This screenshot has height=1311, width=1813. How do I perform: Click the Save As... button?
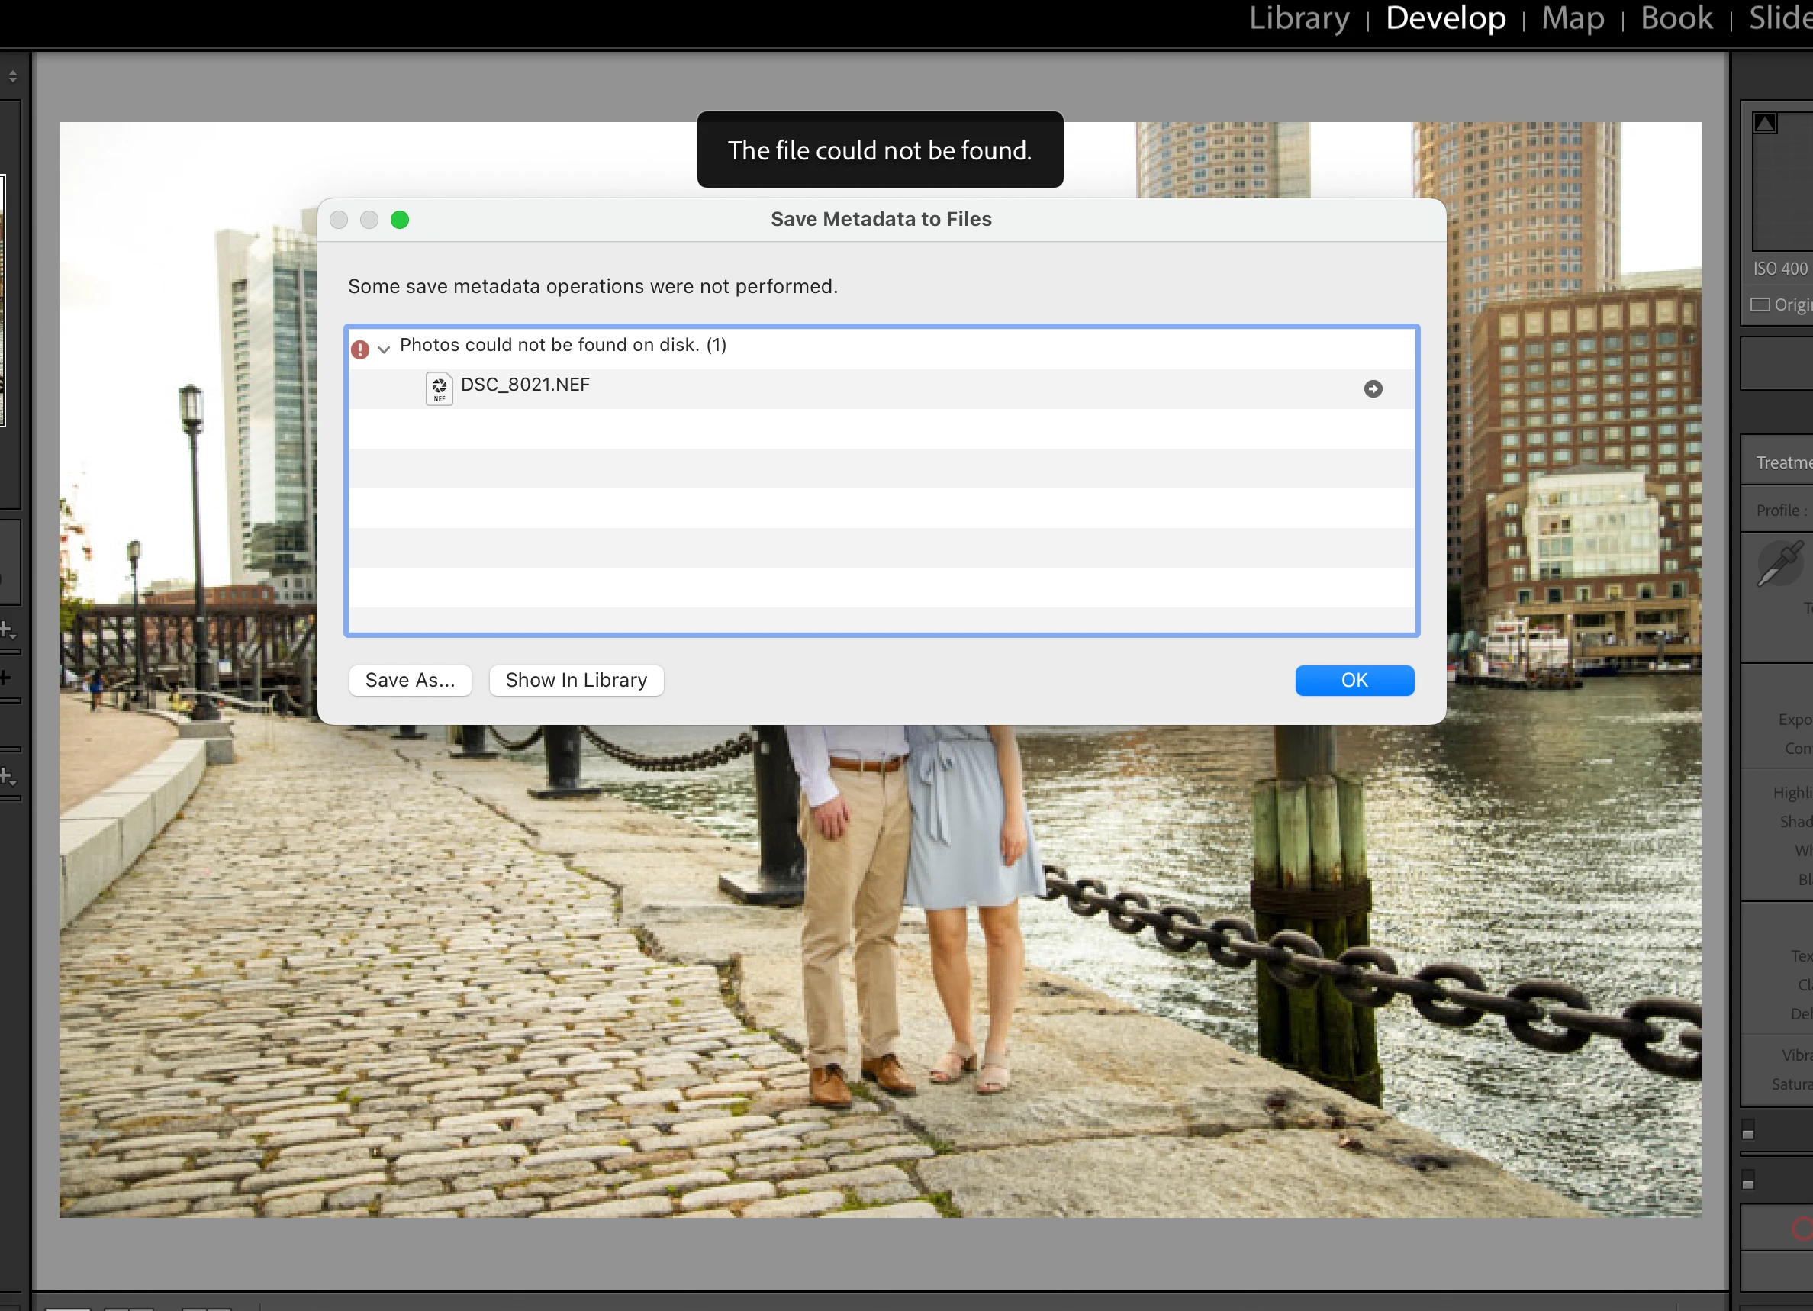coord(410,680)
